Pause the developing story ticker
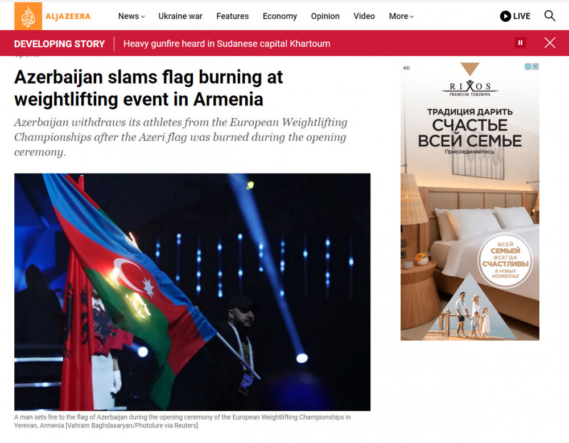 [521, 43]
